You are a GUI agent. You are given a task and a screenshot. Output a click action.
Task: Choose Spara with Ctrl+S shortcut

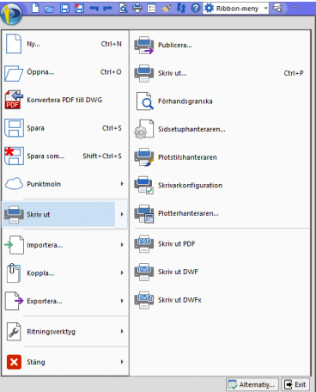click(x=65, y=128)
